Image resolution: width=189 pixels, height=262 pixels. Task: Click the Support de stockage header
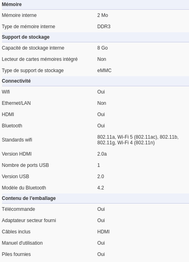26,37
